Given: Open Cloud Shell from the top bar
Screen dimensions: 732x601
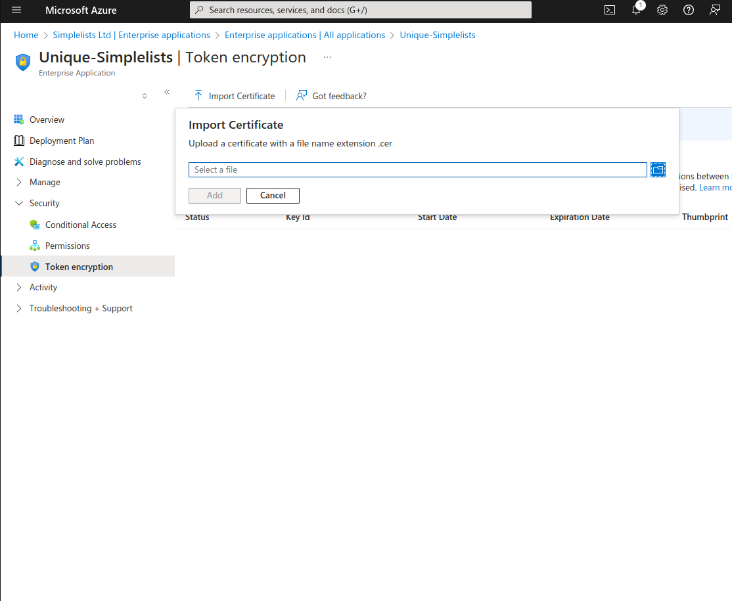Looking at the screenshot, I should point(610,10).
